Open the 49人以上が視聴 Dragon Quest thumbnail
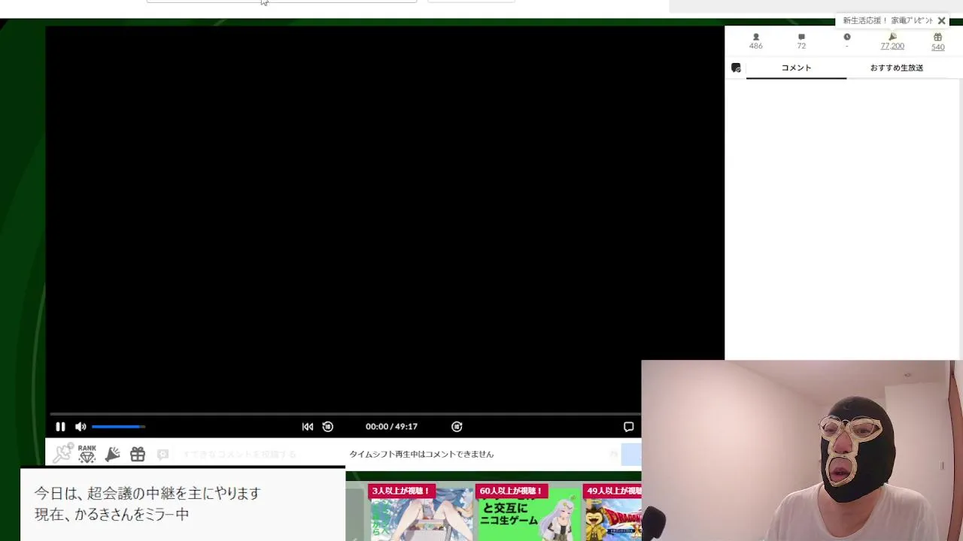The image size is (963, 541). coord(613,512)
